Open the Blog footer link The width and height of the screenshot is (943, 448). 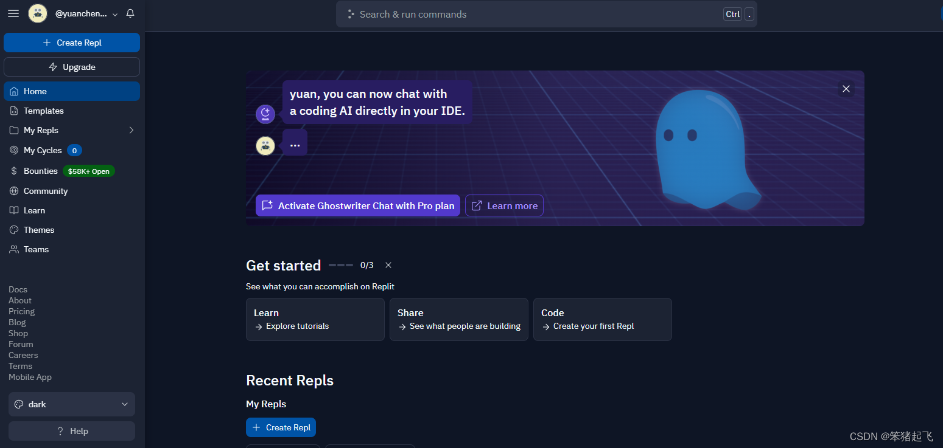point(17,322)
